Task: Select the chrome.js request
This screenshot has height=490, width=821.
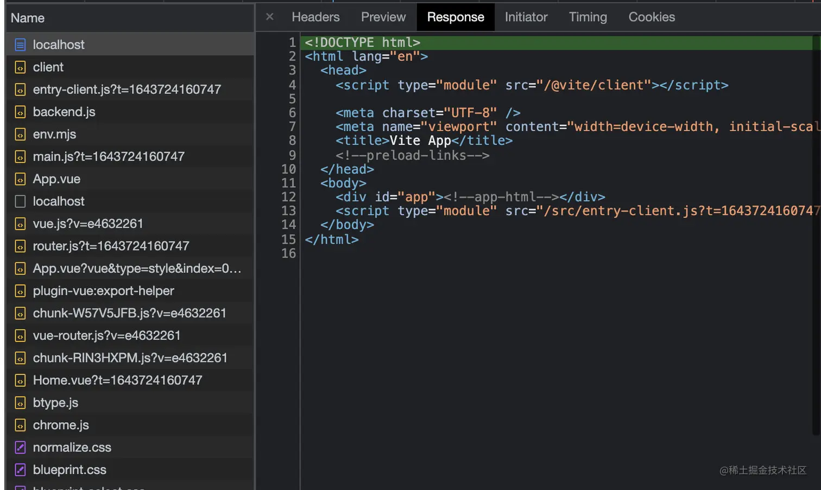Action: point(130,425)
